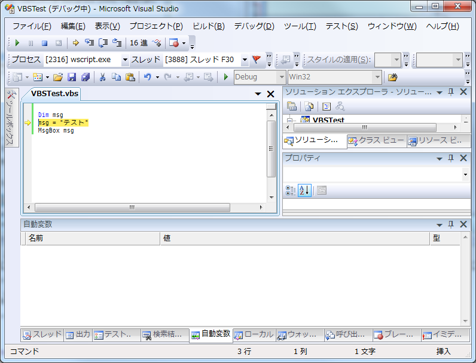Click the Continue debugging play icon

17,43
